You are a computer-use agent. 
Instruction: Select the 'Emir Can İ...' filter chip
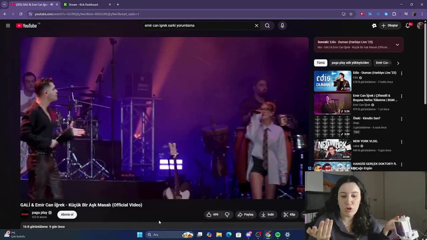(x=383, y=63)
